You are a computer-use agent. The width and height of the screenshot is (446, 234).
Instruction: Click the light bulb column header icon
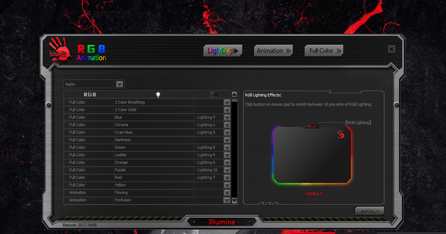158,95
